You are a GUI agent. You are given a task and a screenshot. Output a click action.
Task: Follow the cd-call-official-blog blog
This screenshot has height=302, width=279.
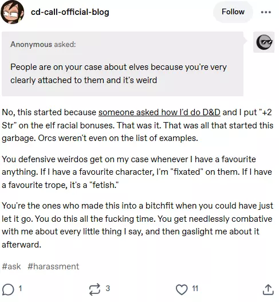(x=233, y=12)
